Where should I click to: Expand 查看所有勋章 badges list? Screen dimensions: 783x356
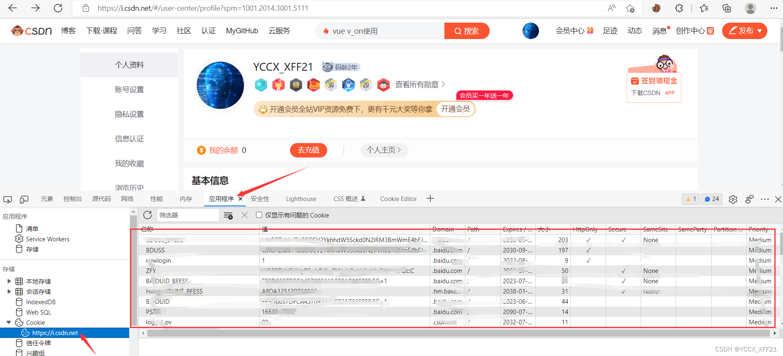coord(420,85)
